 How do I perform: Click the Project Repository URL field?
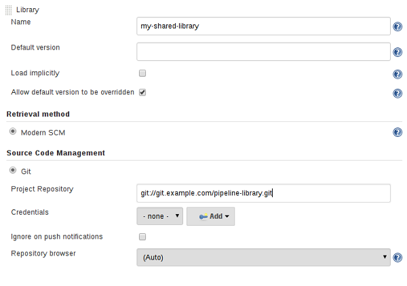pos(263,193)
